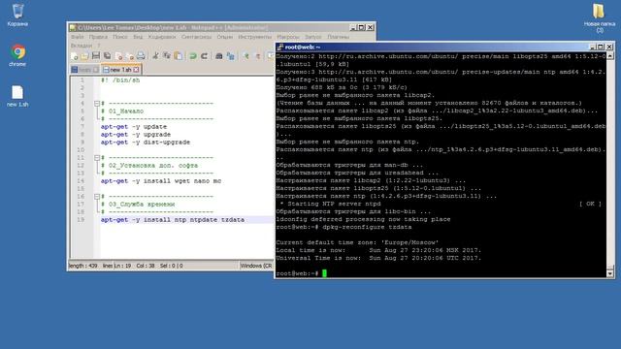
Task: Click the Find binoculars icon in Notepad++
Action: 219,56
